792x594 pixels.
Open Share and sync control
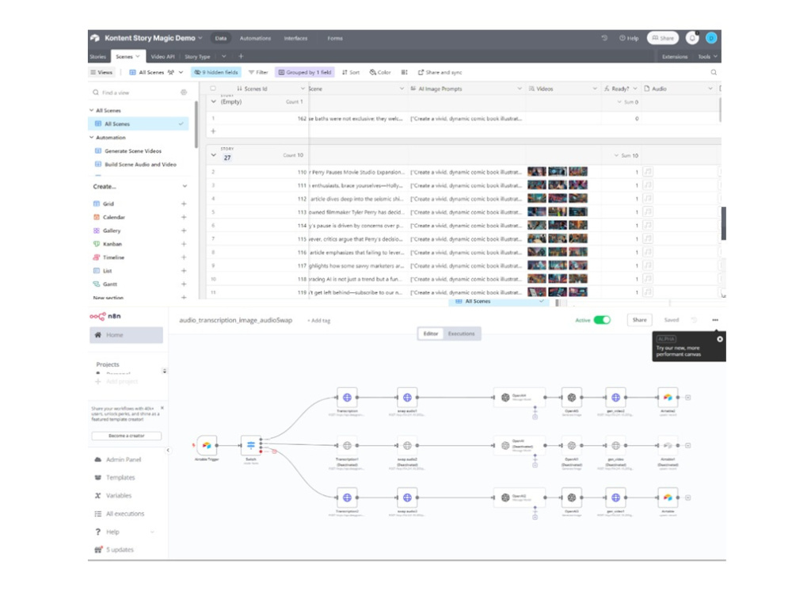click(x=440, y=72)
